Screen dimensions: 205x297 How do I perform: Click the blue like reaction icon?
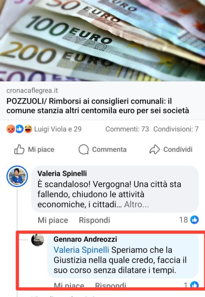[x=19, y=129]
